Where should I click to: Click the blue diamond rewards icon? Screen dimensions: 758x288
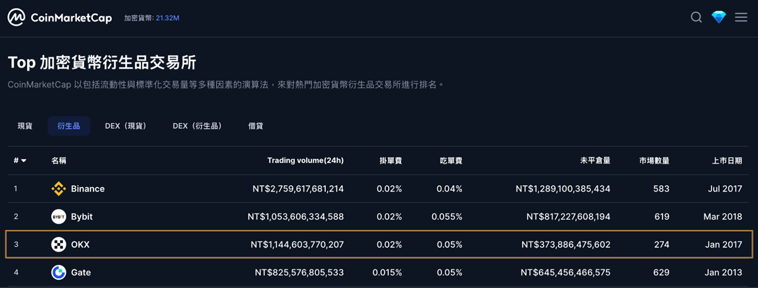pos(719,18)
